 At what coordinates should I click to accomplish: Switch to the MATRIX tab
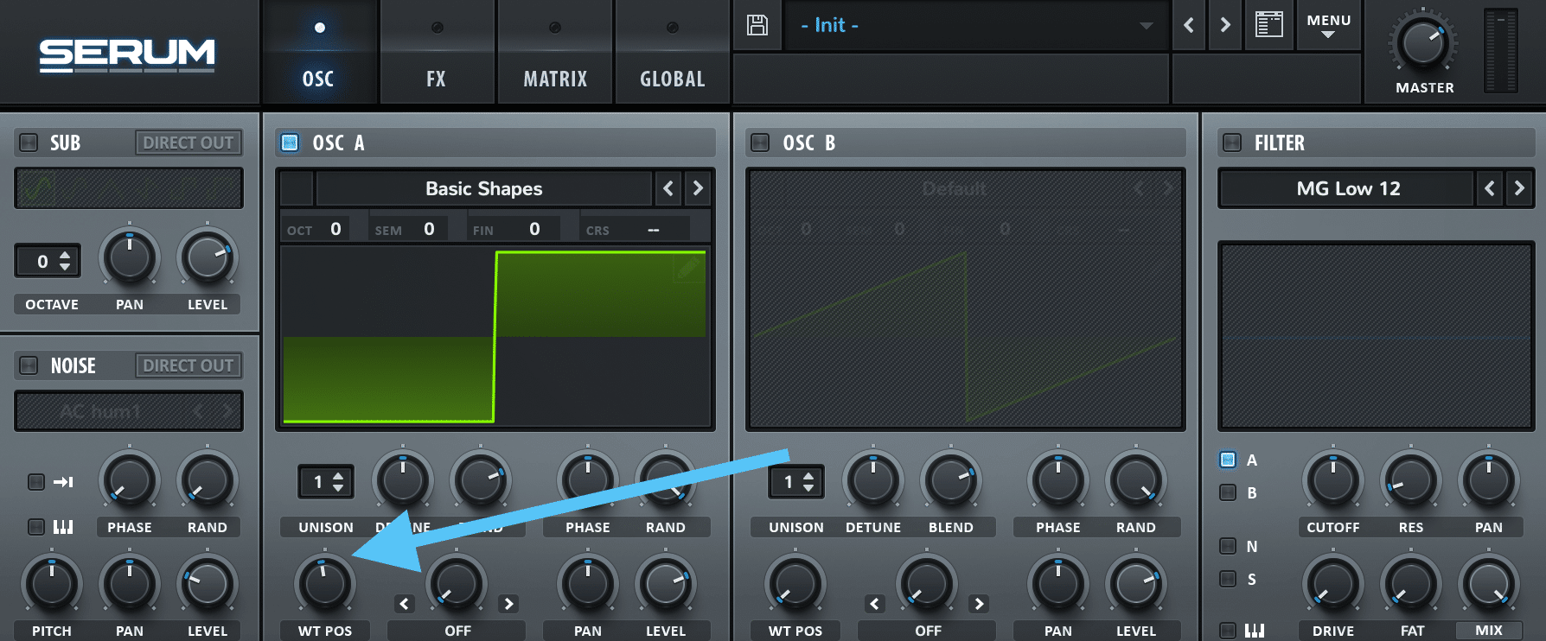coord(555,52)
